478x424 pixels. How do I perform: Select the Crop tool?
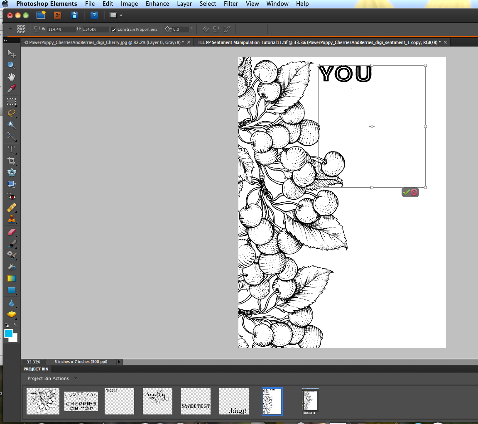11,161
